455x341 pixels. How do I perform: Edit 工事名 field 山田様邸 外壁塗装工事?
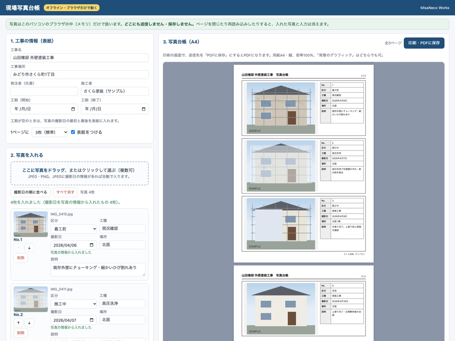80,58
